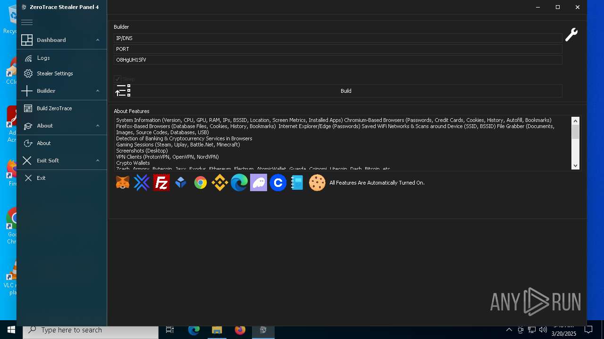The height and width of the screenshot is (339, 604).
Task: Click the 'About Features' heading
Action: click(x=132, y=111)
